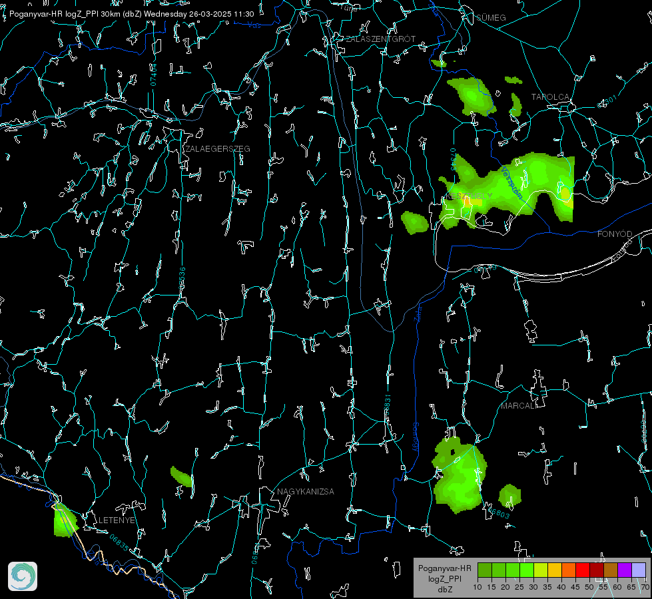
Task: Click the FONYÓD city label
Action: pos(615,234)
